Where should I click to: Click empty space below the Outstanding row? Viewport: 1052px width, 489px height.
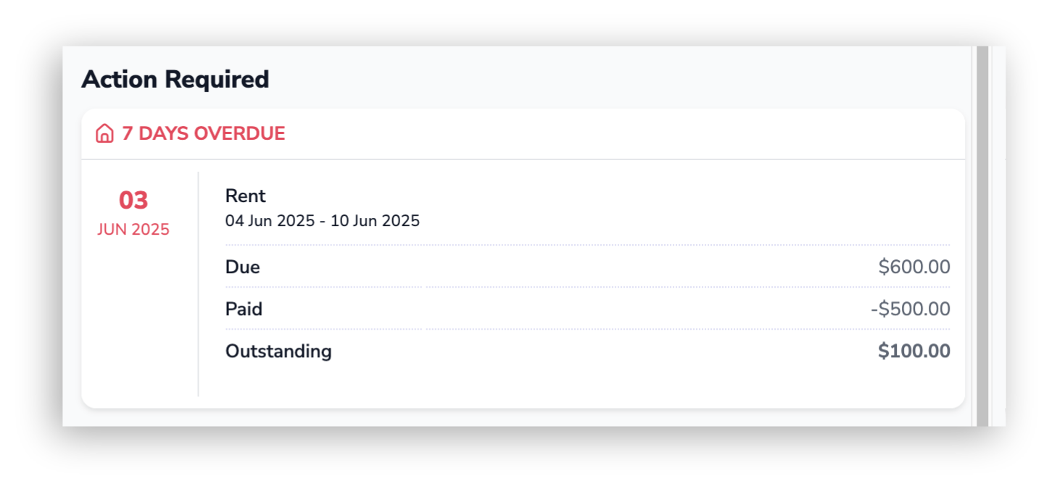587,383
